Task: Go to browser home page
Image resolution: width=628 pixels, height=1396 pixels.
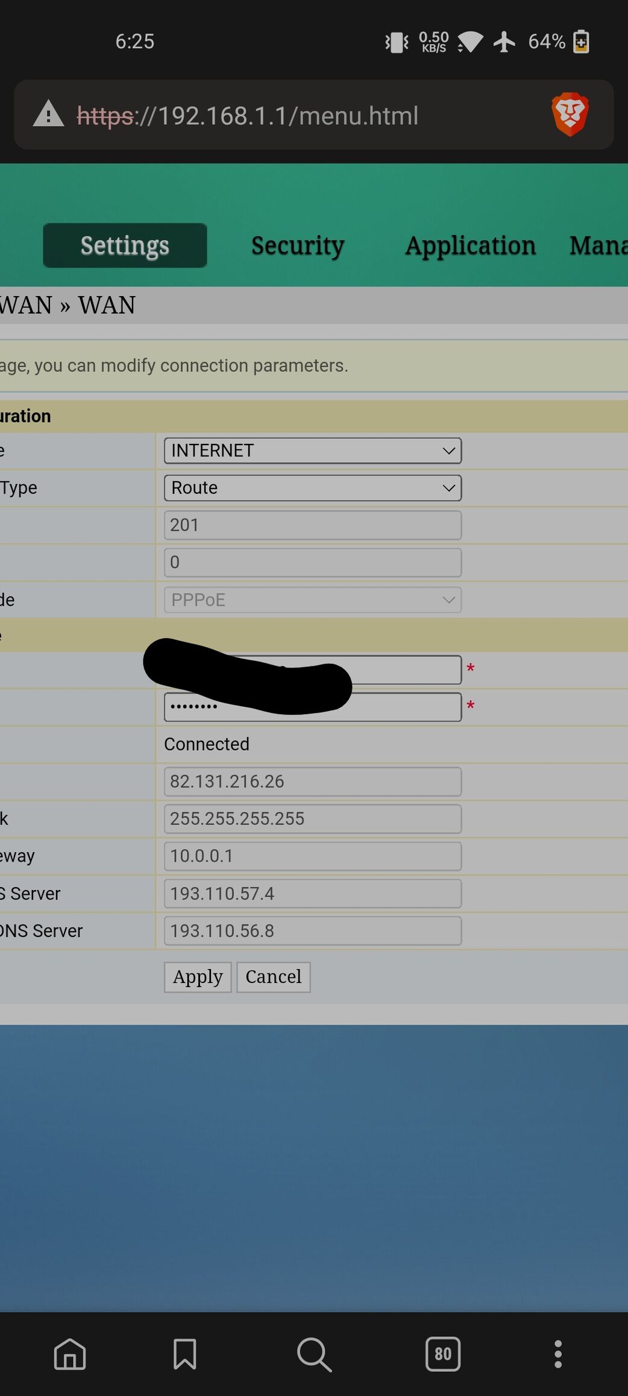Action: (70, 1354)
